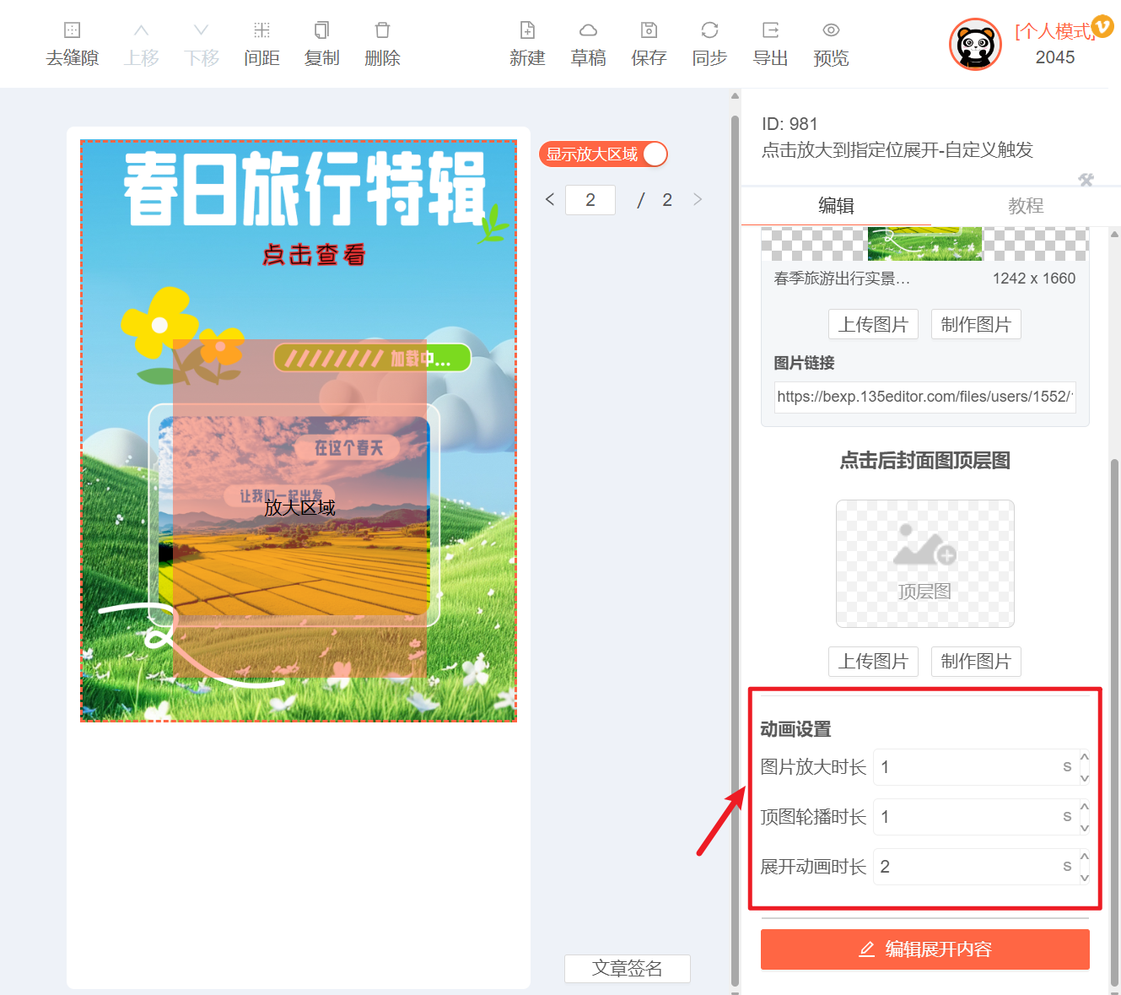1121x995 pixels.
Task: Click the 编辑展开内容 button
Action: (924, 949)
